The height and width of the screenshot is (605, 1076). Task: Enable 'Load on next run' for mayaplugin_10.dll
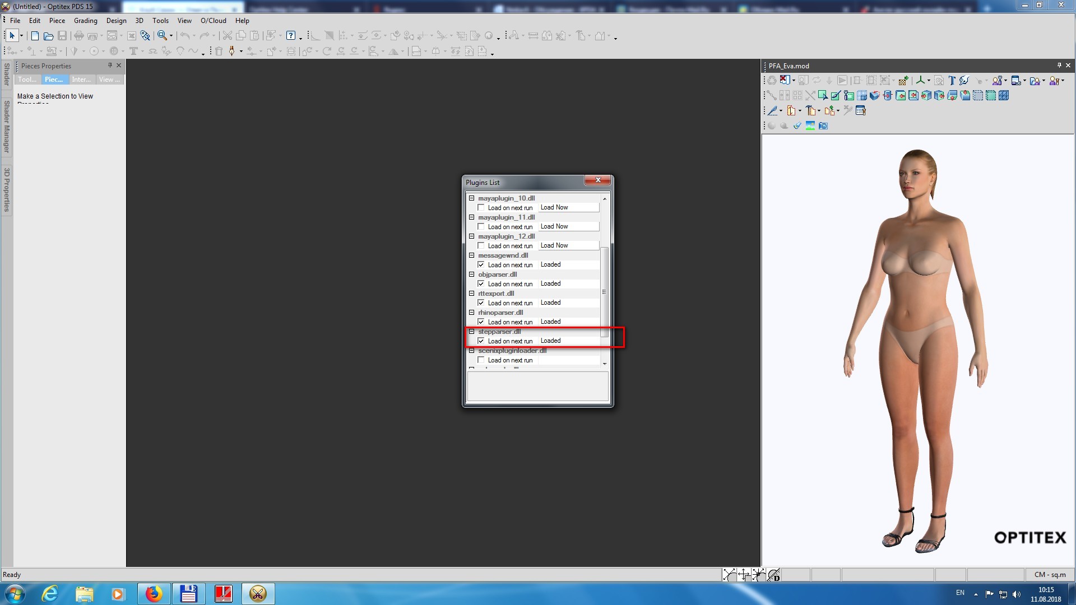coord(481,208)
